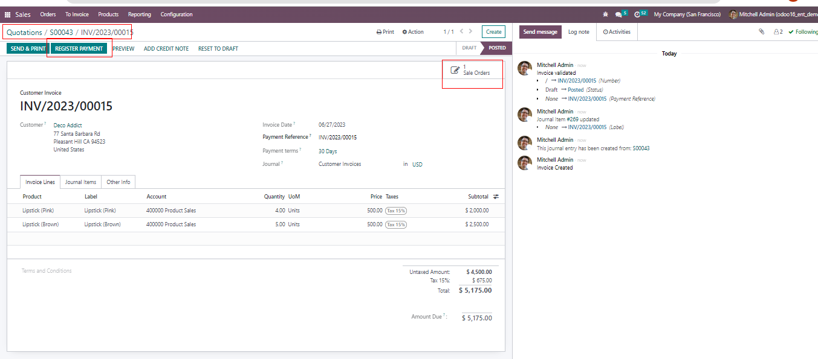This screenshot has width=818, height=359.
Task: Open the activities clock icon in navbar
Action: 637,14
